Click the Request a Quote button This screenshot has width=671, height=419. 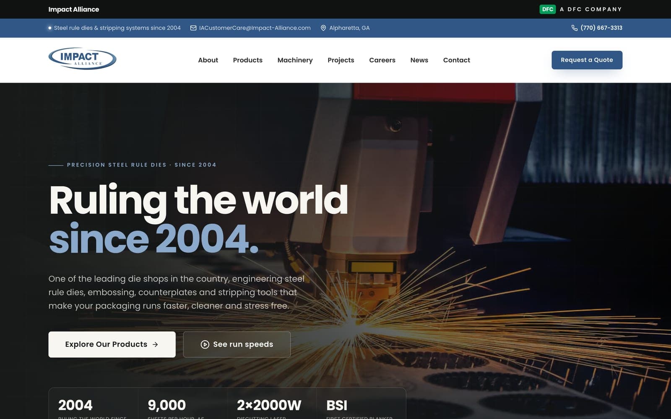click(x=587, y=60)
